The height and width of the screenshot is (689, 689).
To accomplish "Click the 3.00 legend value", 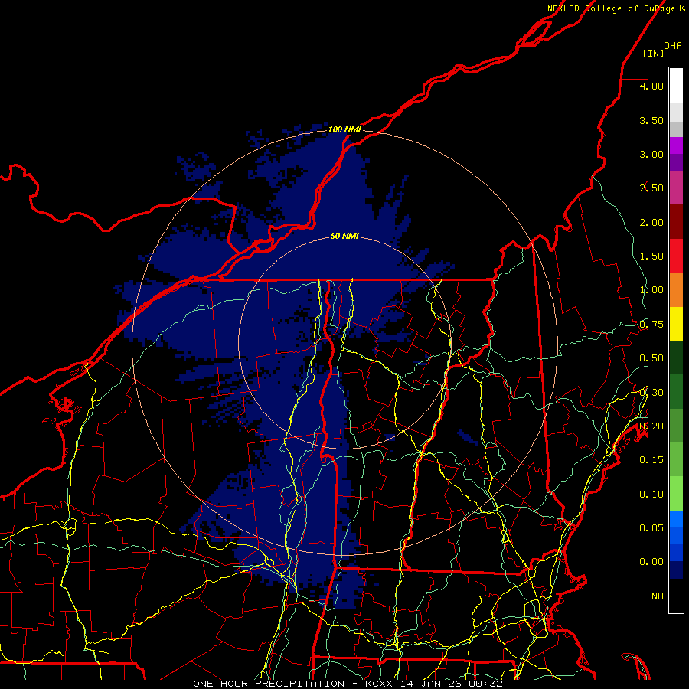I will [651, 154].
